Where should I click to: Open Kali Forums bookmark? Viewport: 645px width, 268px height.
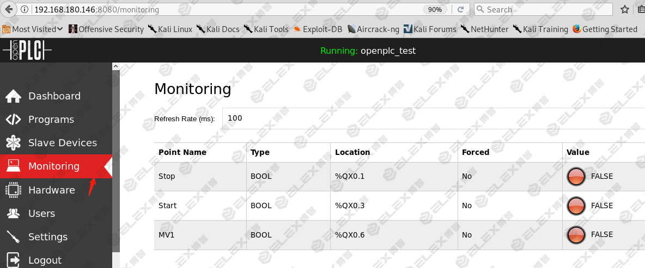point(430,29)
